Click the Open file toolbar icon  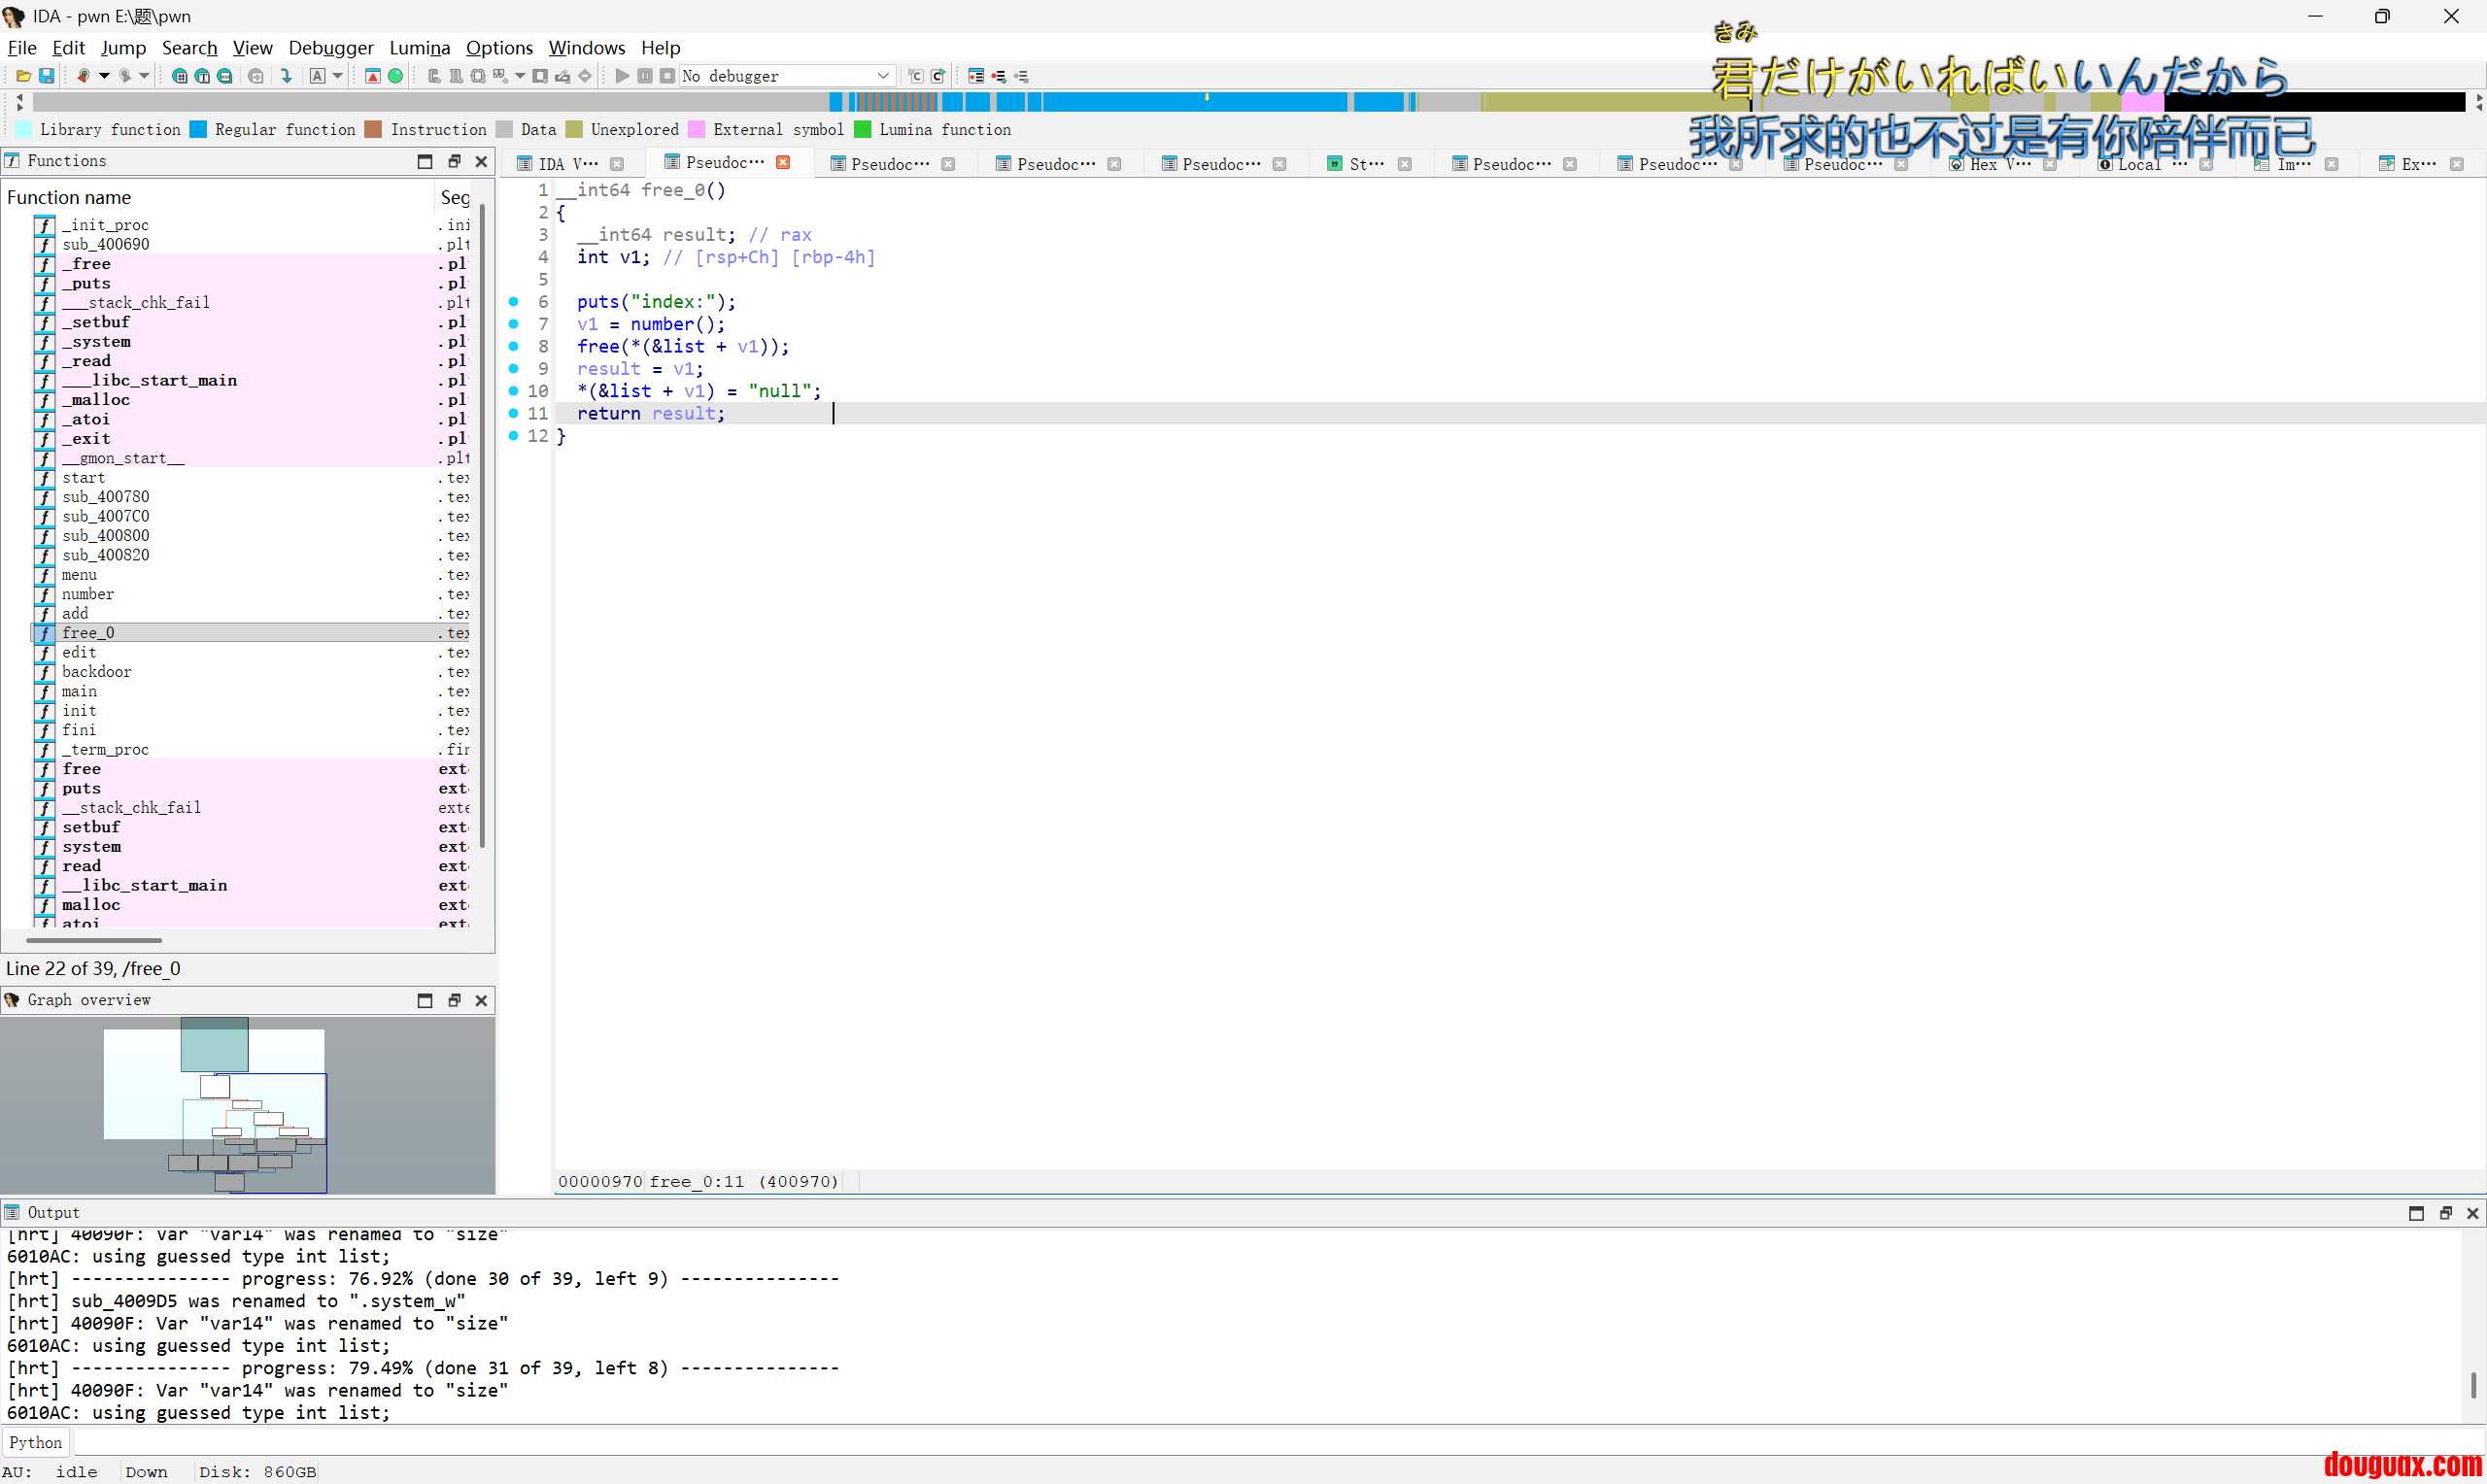tap(23, 76)
